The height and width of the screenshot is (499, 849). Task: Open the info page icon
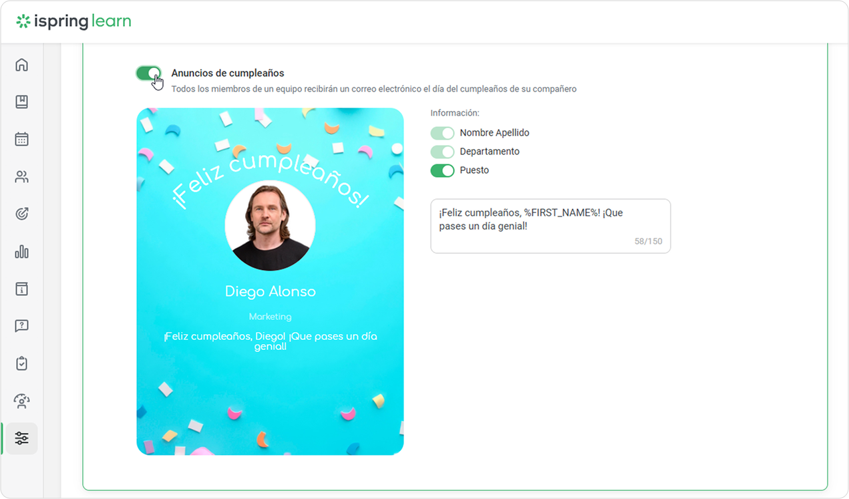pos(21,289)
